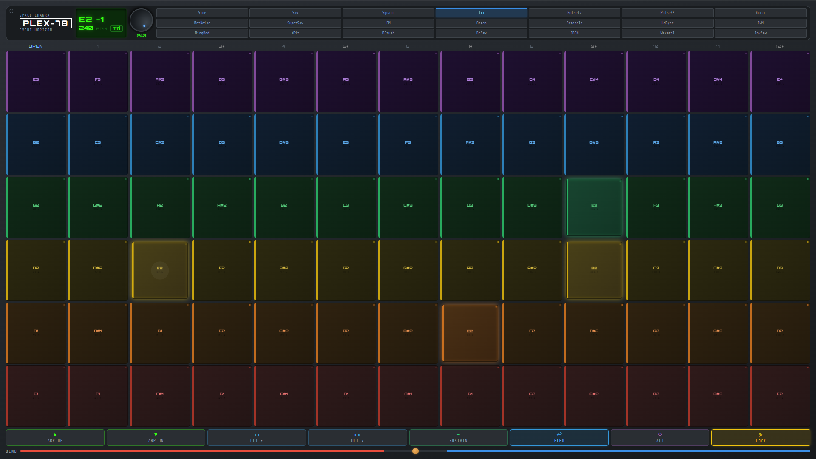Click the BPM tempo knob
The image size is (816, 459).
(x=141, y=20)
